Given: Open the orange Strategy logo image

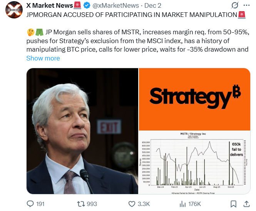Looking at the screenshot, I should (x=194, y=99).
